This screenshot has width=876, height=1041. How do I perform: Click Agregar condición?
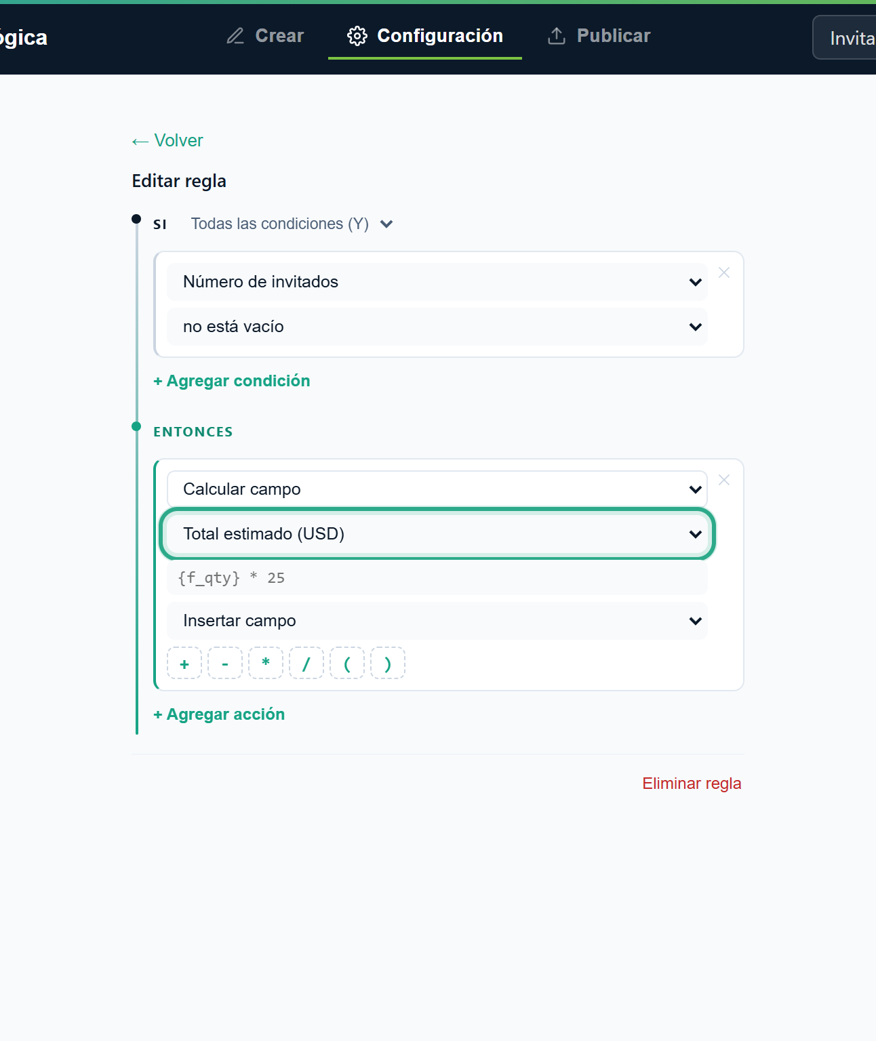pyautogui.click(x=232, y=381)
